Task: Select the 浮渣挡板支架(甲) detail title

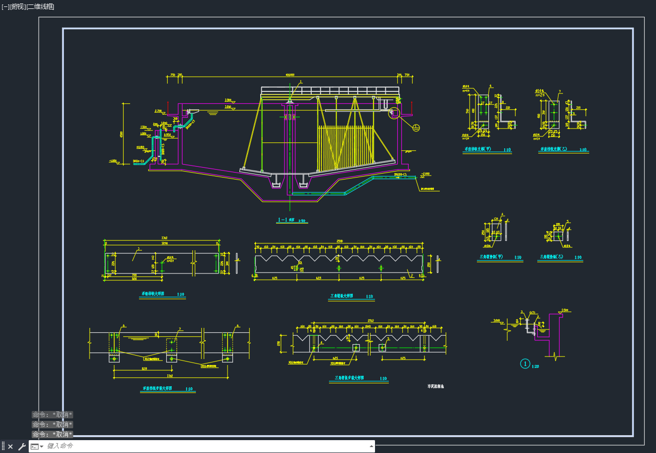Action: click(x=478, y=149)
